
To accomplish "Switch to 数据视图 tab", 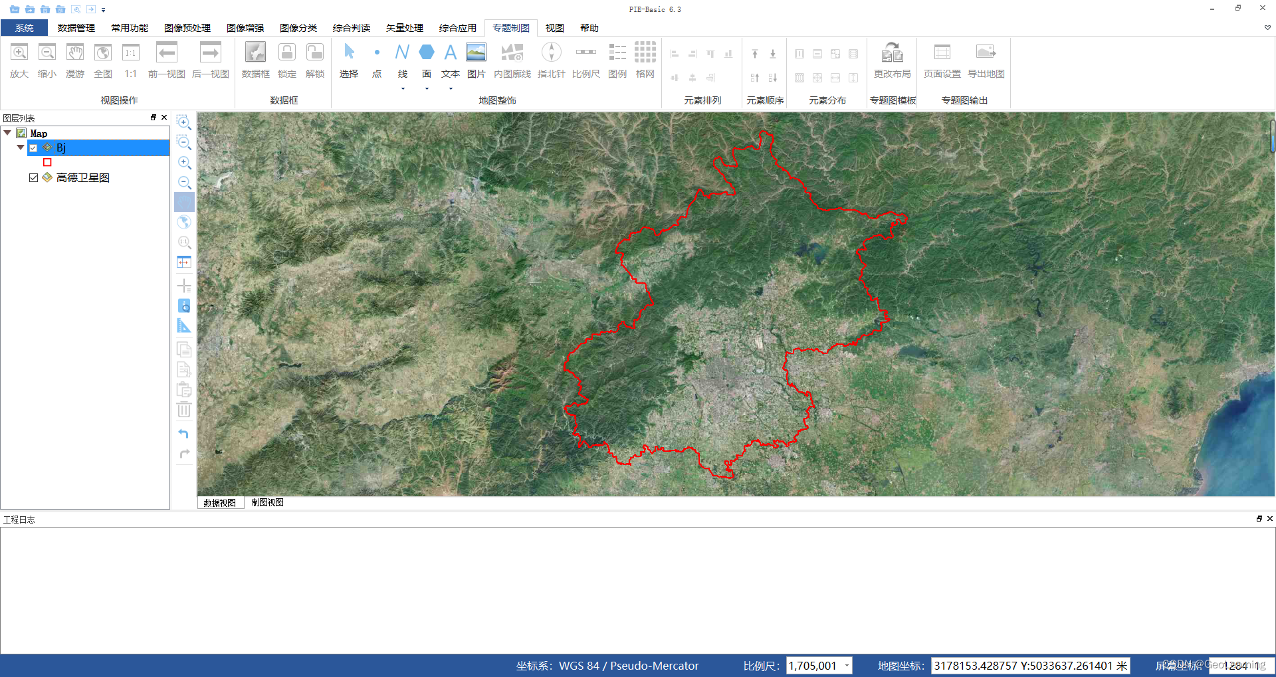I will pos(220,503).
